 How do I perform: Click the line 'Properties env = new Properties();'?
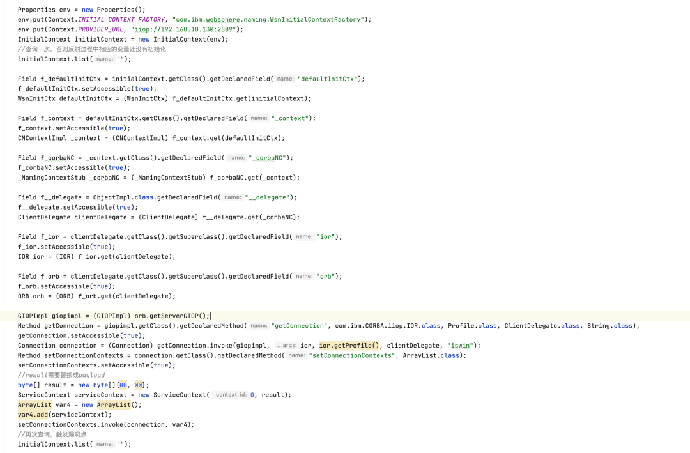81,10
